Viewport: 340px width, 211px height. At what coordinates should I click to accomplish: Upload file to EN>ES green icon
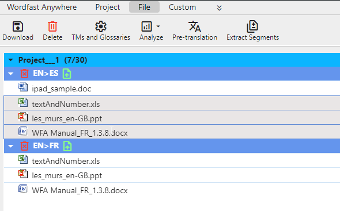[67, 74]
